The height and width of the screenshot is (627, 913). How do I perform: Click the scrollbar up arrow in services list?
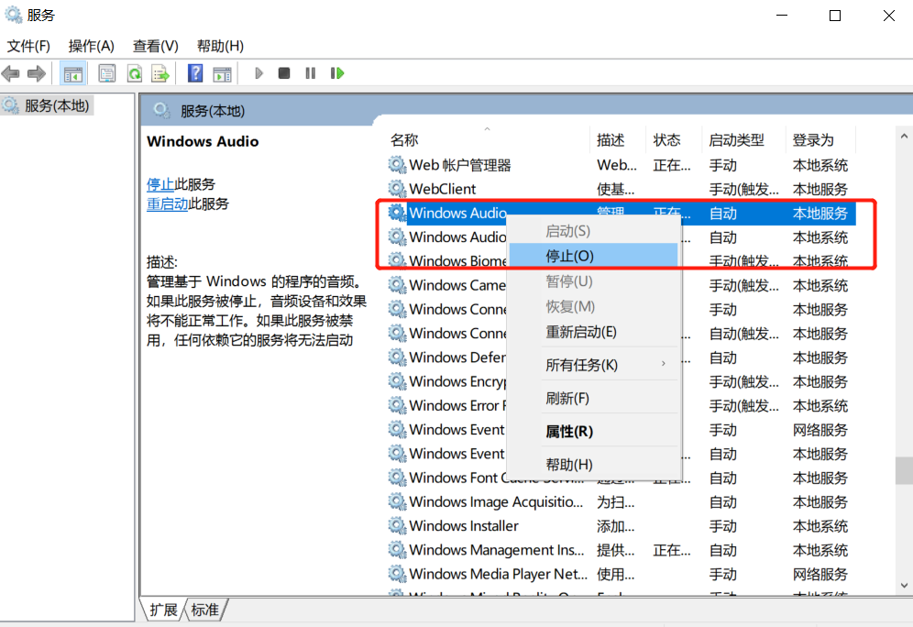coord(904,137)
